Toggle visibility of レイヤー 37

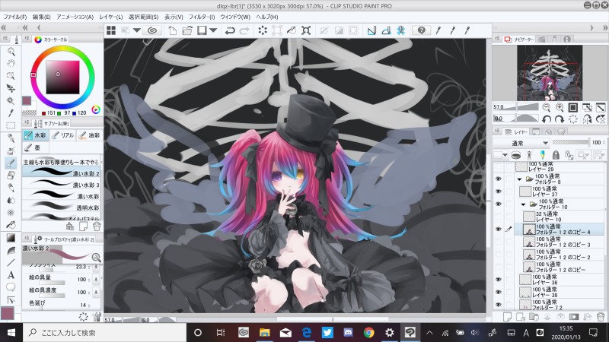[x=499, y=192]
